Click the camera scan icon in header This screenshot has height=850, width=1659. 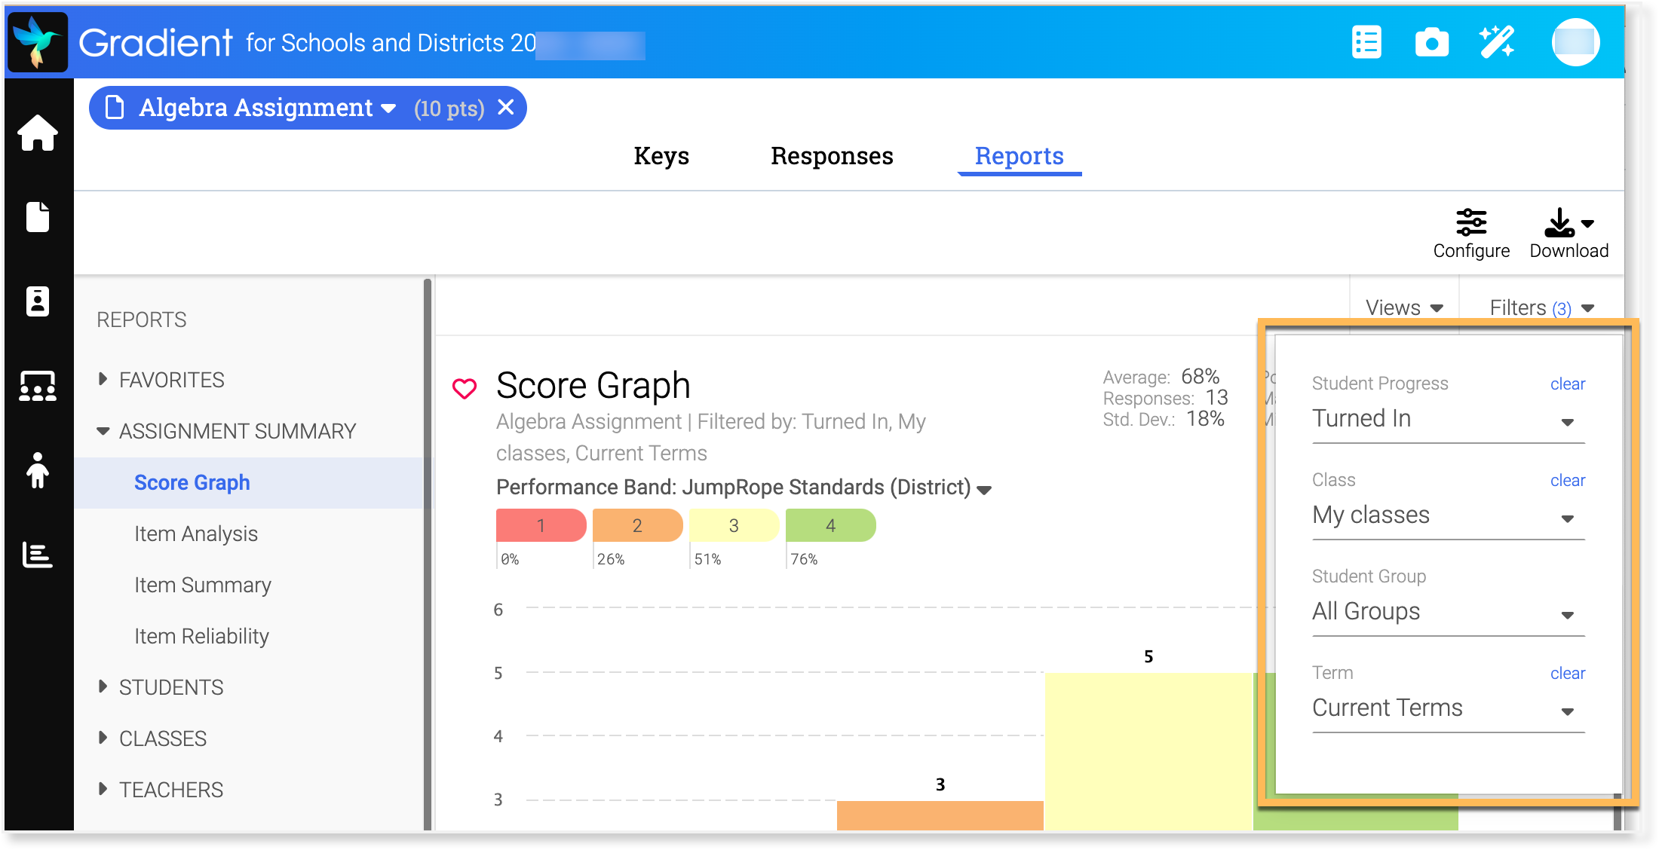pyautogui.click(x=1431, y=42)
